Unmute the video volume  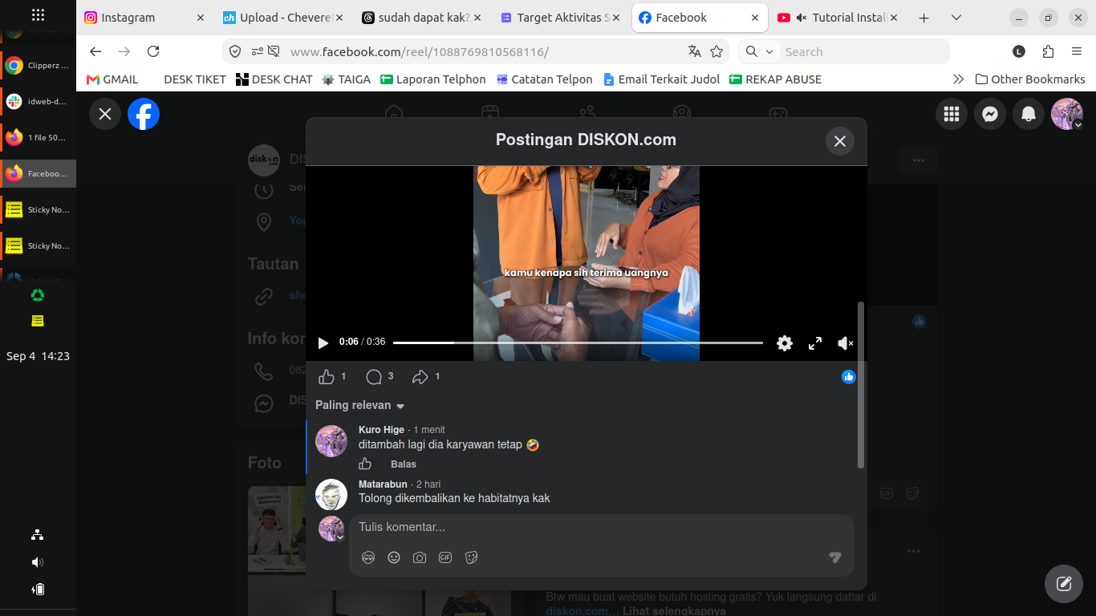pyautogui.click(x=846, y=343)
